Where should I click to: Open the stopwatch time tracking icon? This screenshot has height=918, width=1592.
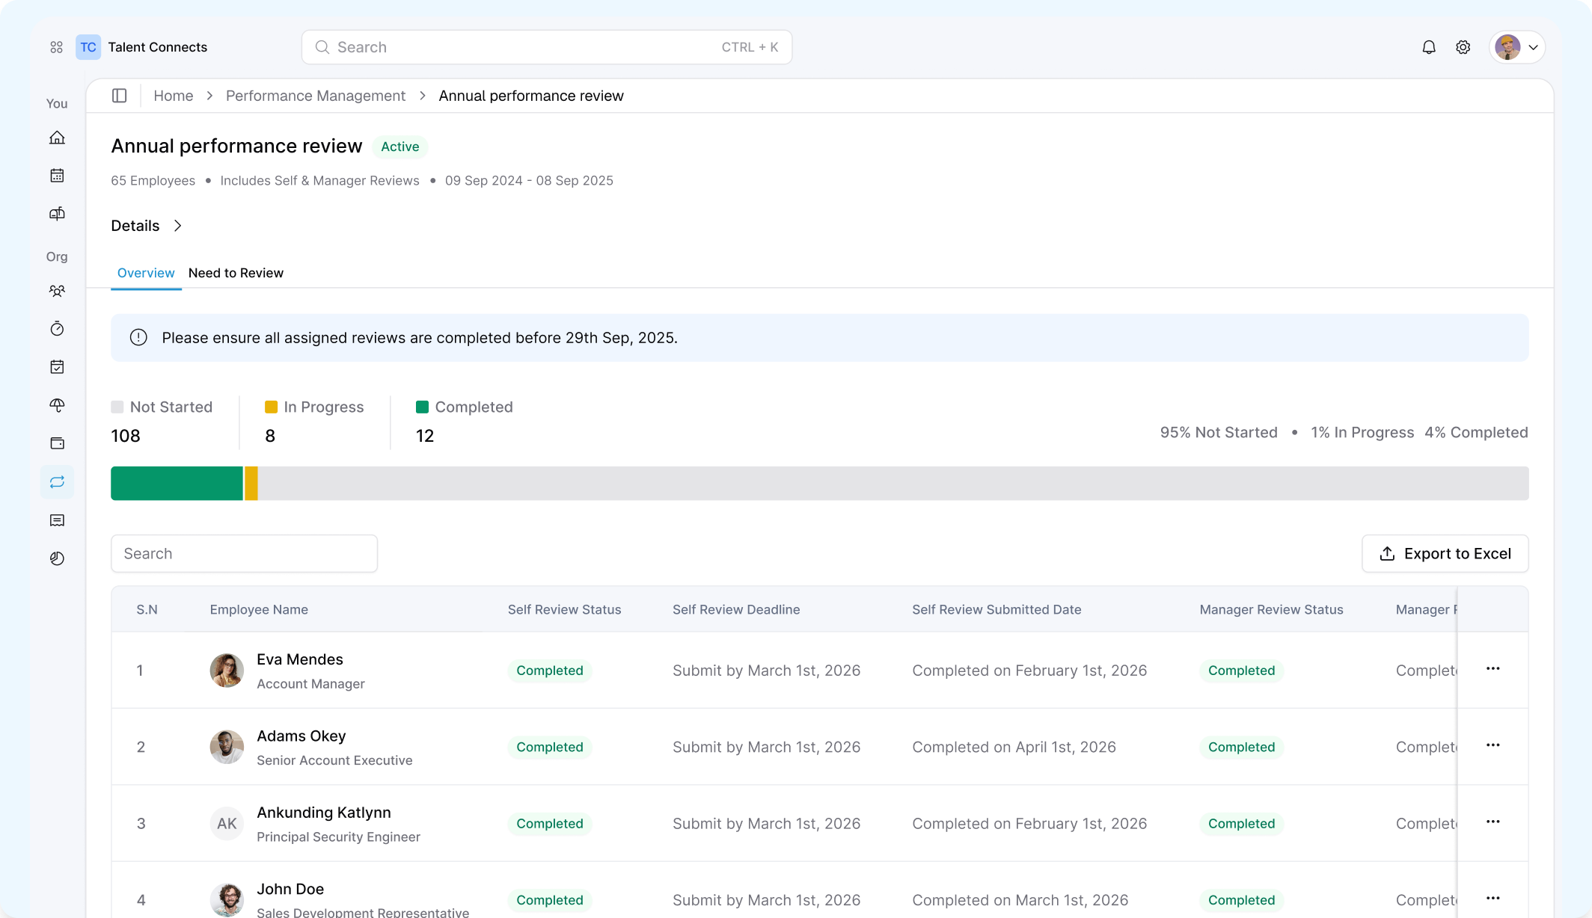click(x=57, y=329)
